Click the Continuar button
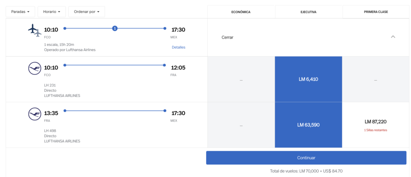Image resolution: width=411 pixels, height=177 pixels. [x=306, y=158]
